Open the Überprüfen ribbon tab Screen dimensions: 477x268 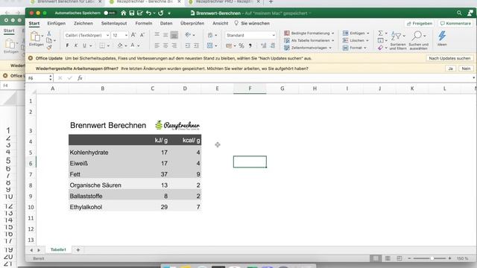(192, 23)
